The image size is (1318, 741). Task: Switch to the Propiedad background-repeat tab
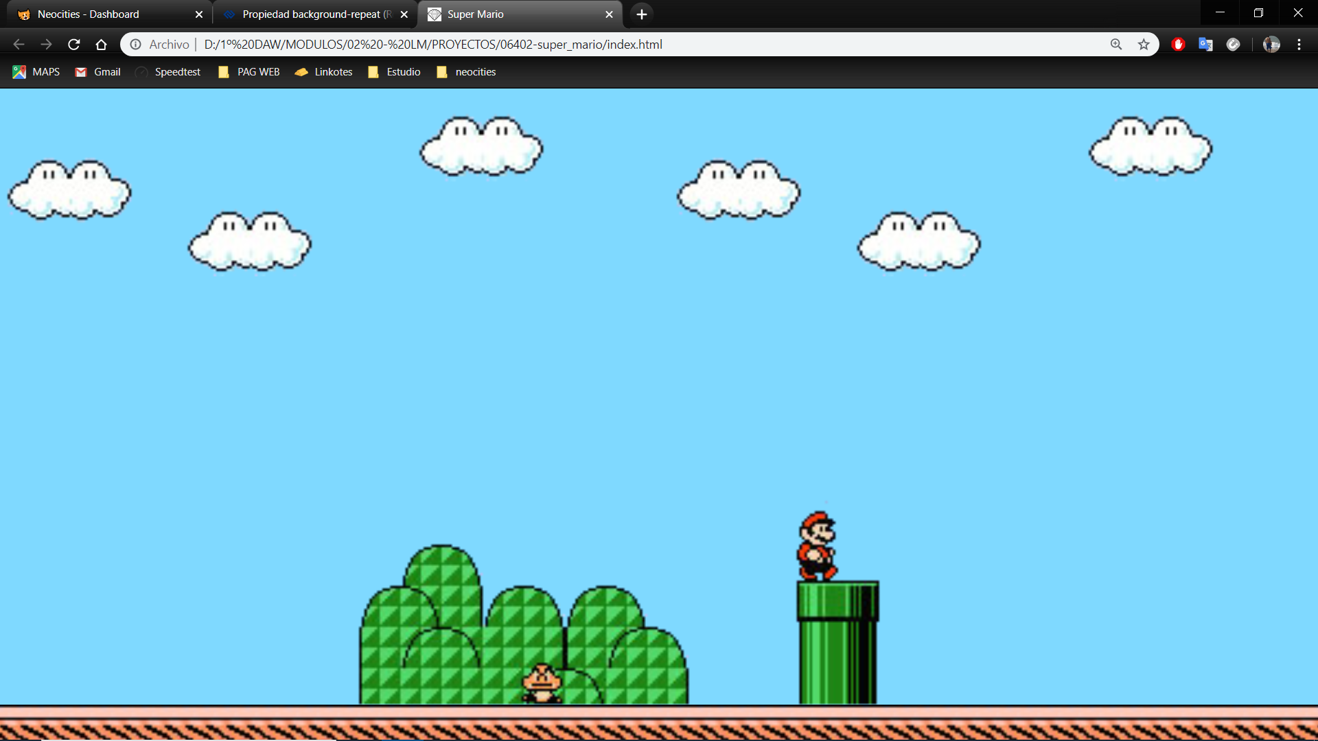314,14
